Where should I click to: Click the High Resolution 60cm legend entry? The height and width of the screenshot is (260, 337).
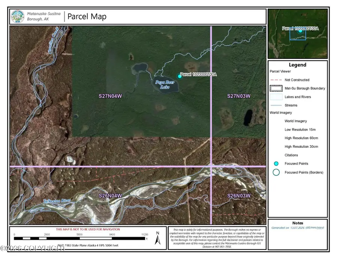pyautogui.click(x=301, y=138)
